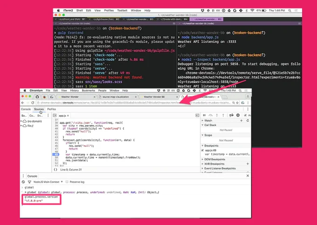Click the Dropbox menu bar icon in iTerm2 window
Image resolution: width=317 pixels, height=225 pixels.
tap(203, 11)
